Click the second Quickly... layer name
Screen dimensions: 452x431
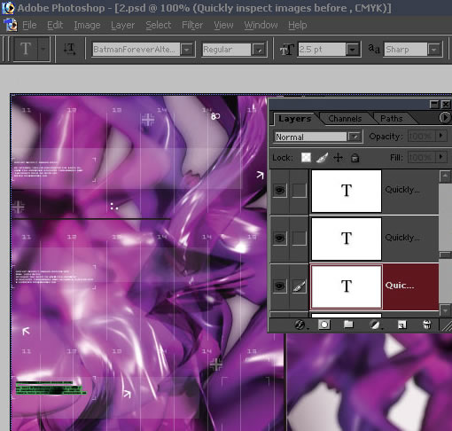pos(402,238)
